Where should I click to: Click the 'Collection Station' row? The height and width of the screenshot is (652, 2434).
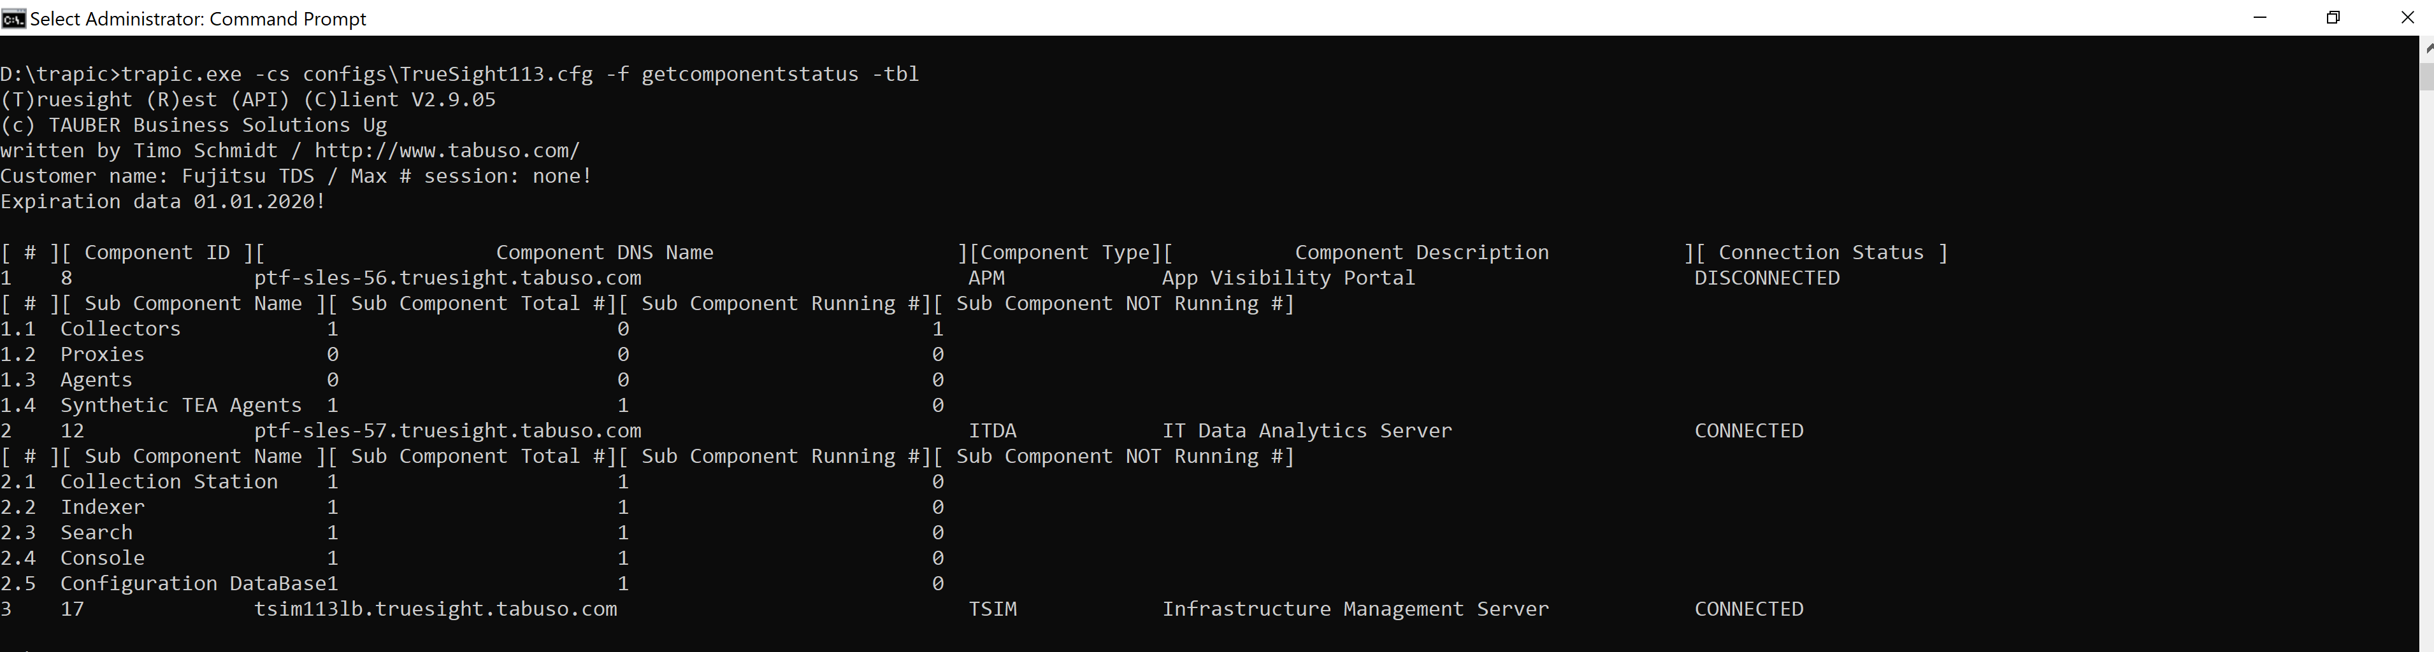472,481
